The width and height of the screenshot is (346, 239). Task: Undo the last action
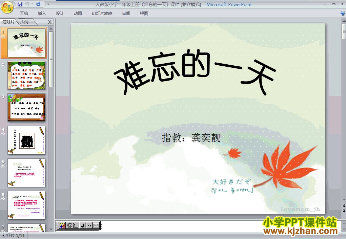(27, 4)
